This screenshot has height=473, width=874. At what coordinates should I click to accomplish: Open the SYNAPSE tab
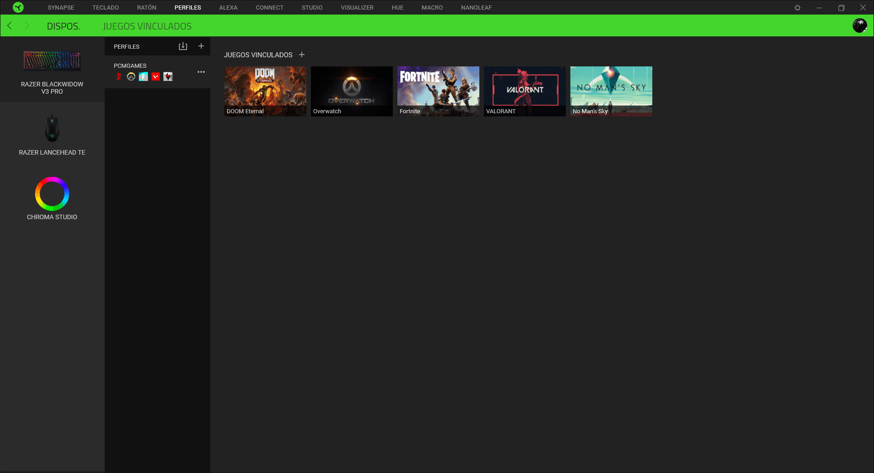(61, 8)
